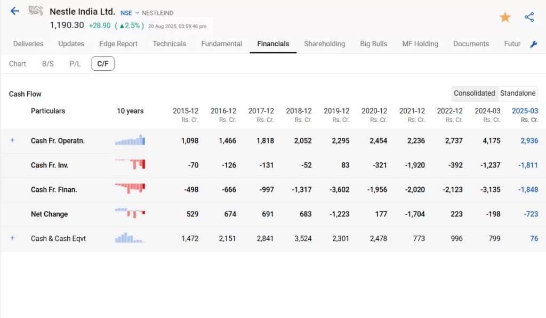Switch to the P/L sub-tab
Screen dimensions: 546x318
[75, 63]
